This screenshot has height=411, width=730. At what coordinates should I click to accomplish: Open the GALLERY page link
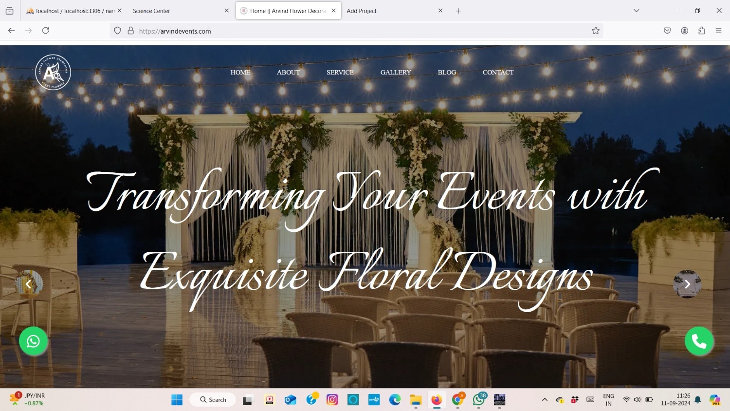pos(396,73)
